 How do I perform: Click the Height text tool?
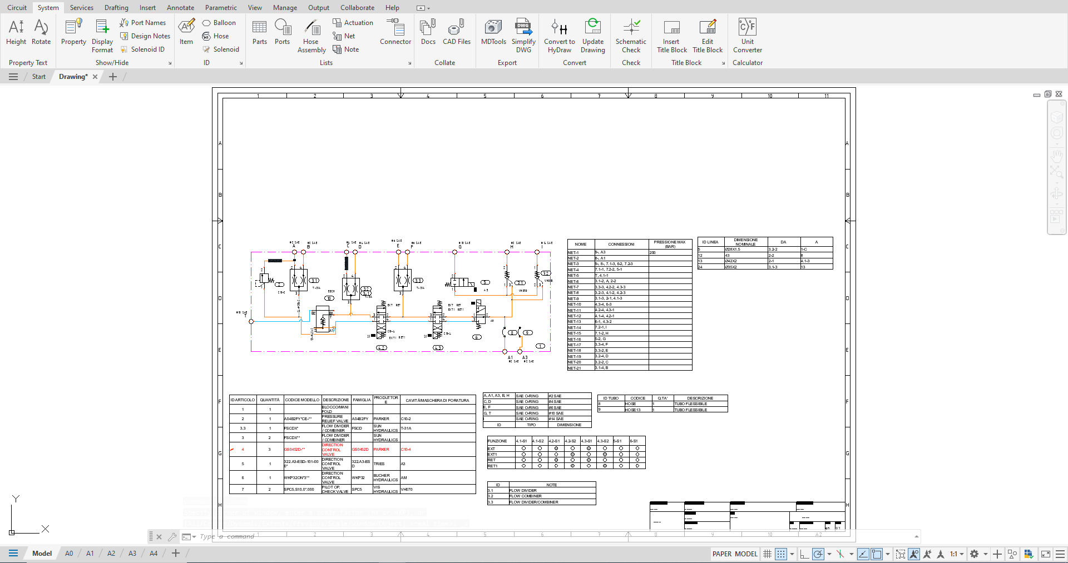pos(16,32)
